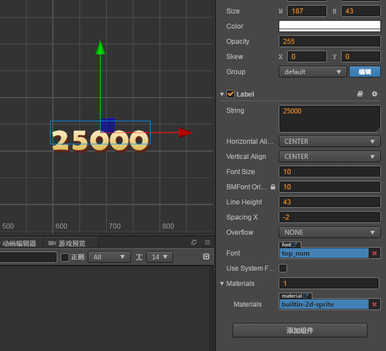Viewport: 386px width, 351px height.
Task: Open the Vertical Align dropdown
Action: tap(330, 157)
